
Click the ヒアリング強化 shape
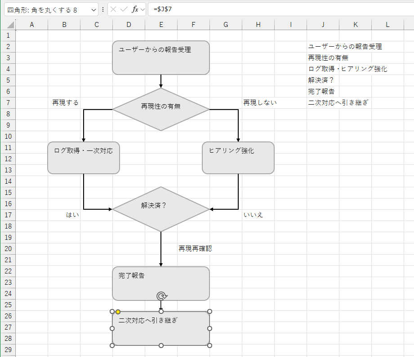coord(238,158)
